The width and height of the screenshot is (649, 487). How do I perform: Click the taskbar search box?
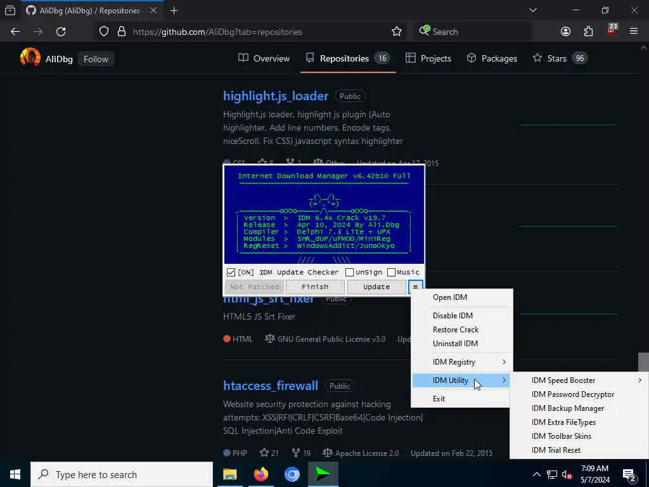tap(122, 474)
